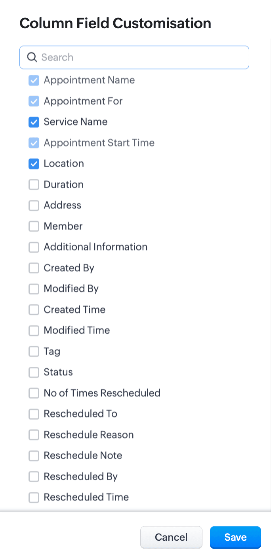
Task: Check the Member field checkbox
Action: click(34, 226)
